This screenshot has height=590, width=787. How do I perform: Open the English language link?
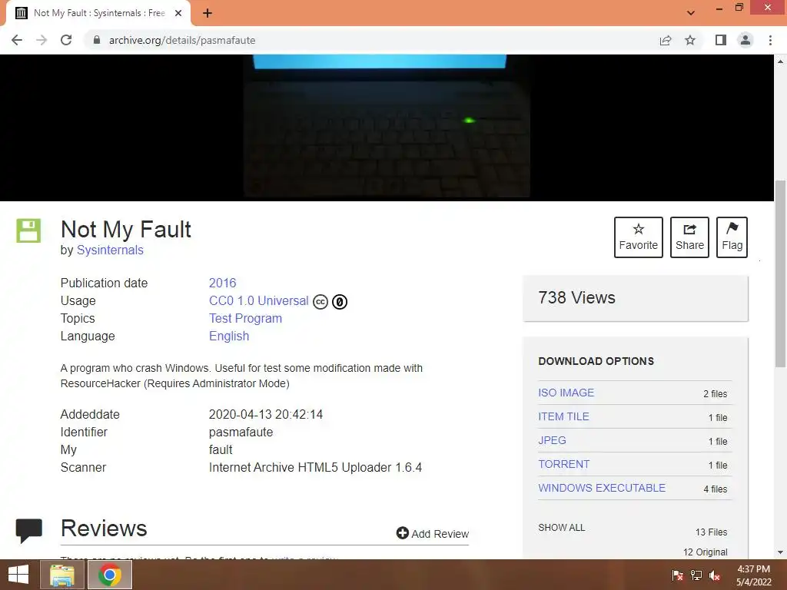[x=229, y=336]
